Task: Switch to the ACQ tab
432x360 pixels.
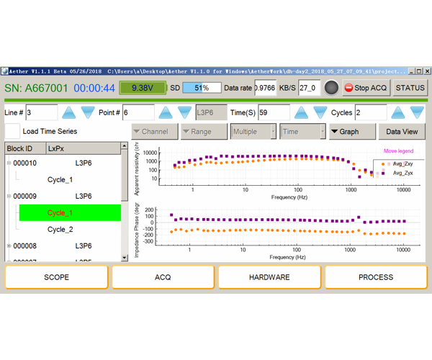Action: [163, 277]
